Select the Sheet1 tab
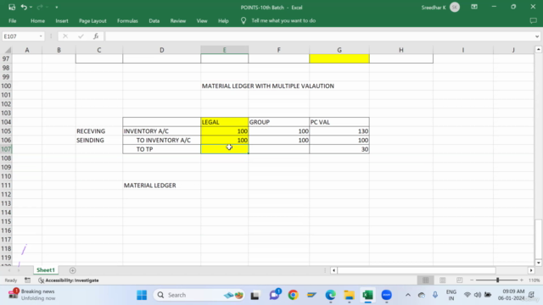 pyautogui.click(x=46, y=270)
